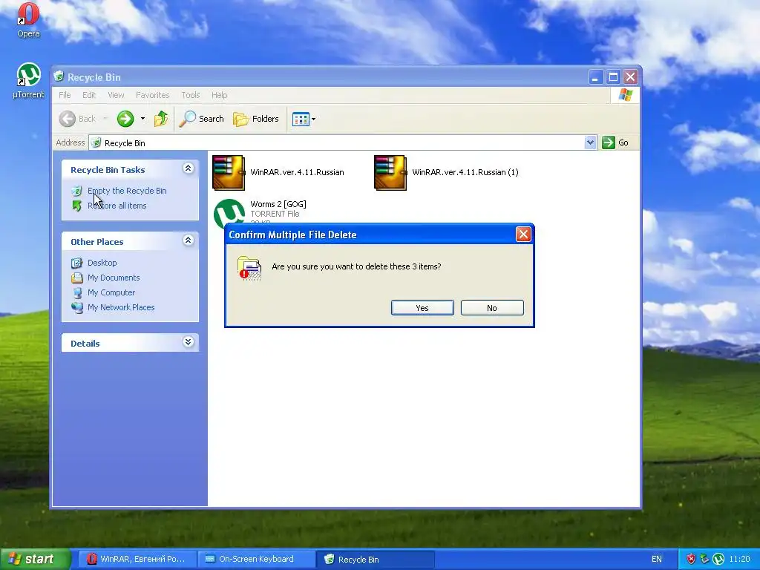Click the Search magnifier toolbar button

coord(202,119)
